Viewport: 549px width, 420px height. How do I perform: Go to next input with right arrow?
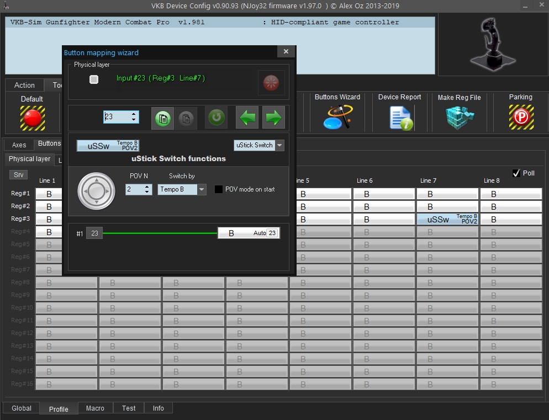[273, 118]
